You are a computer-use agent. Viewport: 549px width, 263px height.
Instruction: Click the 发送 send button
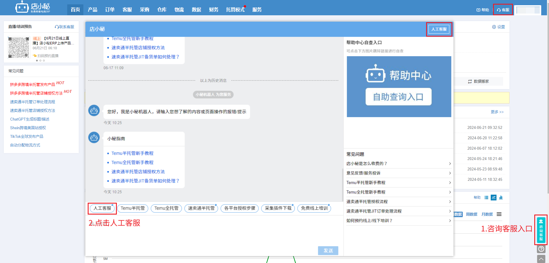click(328, 251)
